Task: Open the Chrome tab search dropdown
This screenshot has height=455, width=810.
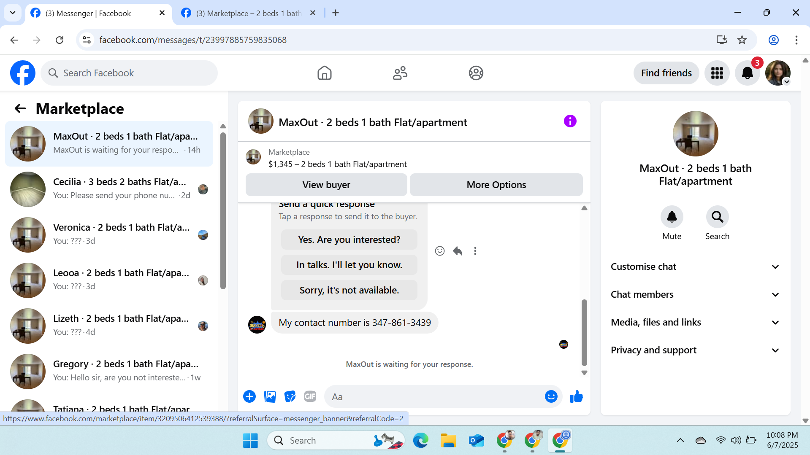Action: pos(13,13)
